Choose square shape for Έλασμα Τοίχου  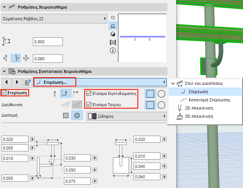pyautogui.click(x=150, y=105)
